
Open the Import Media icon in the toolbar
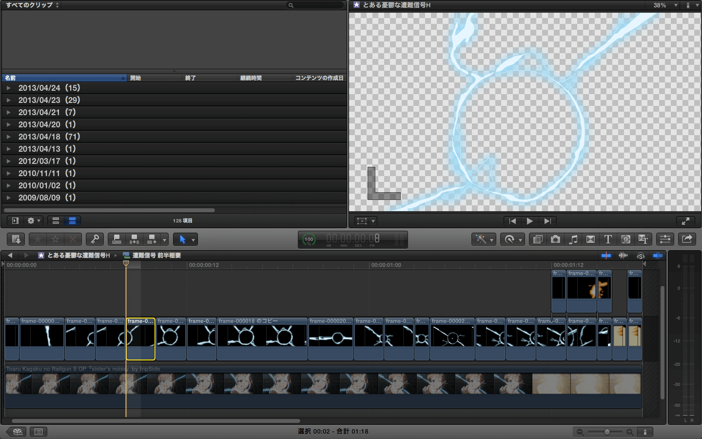(x=16, y=239)
